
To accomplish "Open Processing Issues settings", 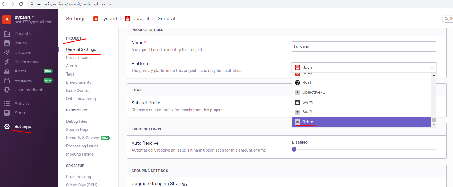I will (82, 146).
